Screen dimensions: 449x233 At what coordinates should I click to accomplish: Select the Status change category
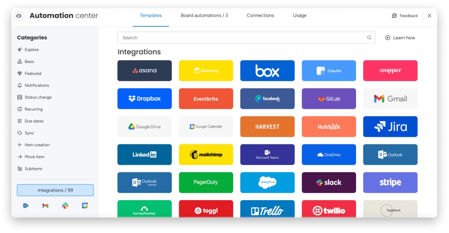(34, 97)
